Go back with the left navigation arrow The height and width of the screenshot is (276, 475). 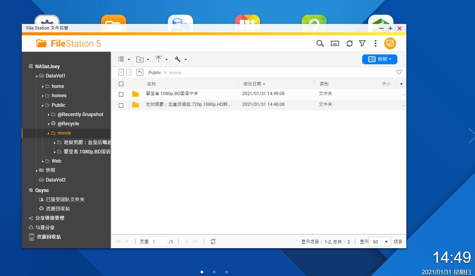(121, 72)
